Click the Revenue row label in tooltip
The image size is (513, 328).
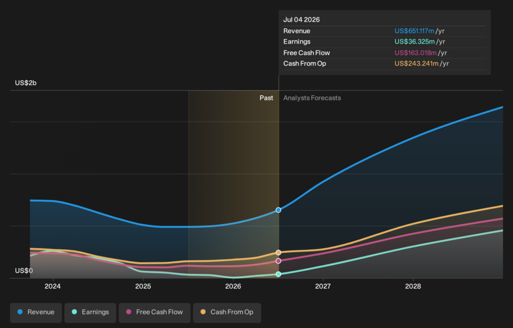297,31
